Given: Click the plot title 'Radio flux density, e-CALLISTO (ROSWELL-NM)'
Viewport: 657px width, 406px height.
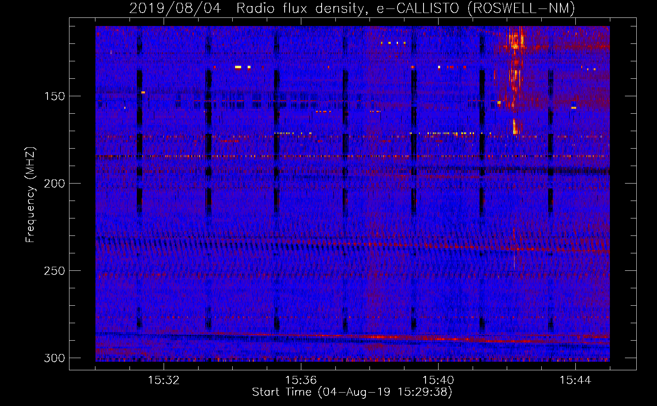Looking at the screenshot, I should click(406, 8).
